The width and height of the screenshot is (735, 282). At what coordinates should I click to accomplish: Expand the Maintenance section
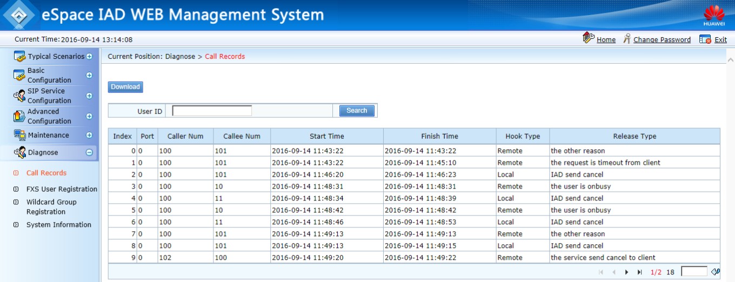(x=89, y=135)
